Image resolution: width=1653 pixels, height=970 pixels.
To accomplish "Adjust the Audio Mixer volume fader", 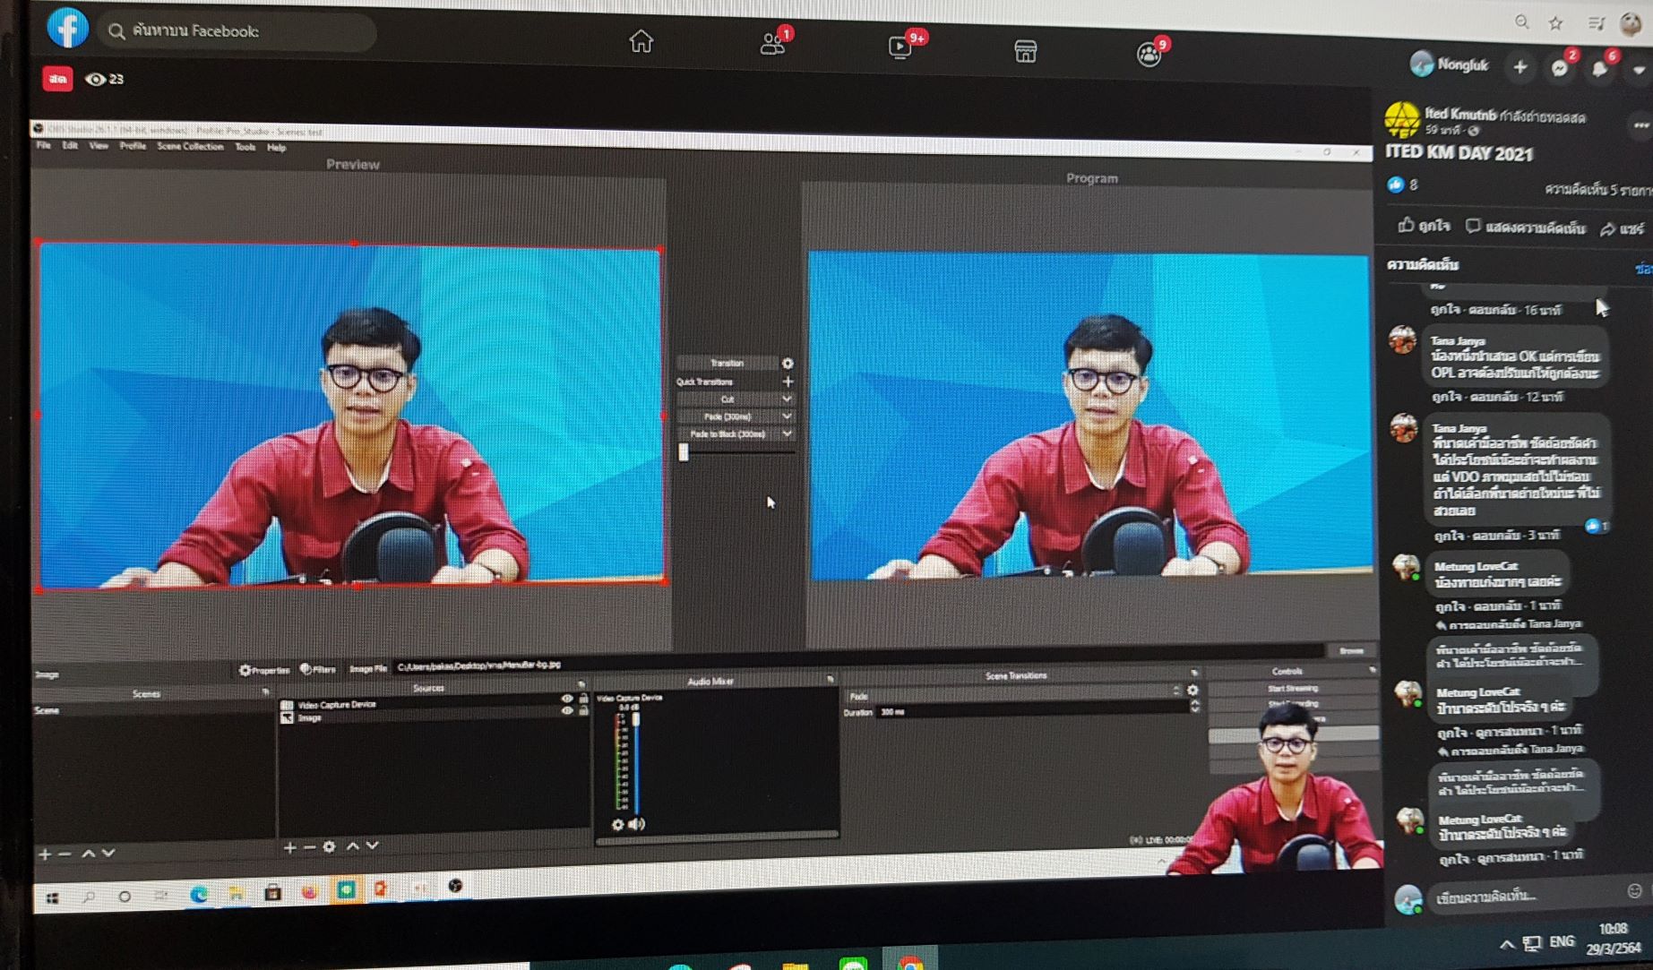I will coord(636,719).
